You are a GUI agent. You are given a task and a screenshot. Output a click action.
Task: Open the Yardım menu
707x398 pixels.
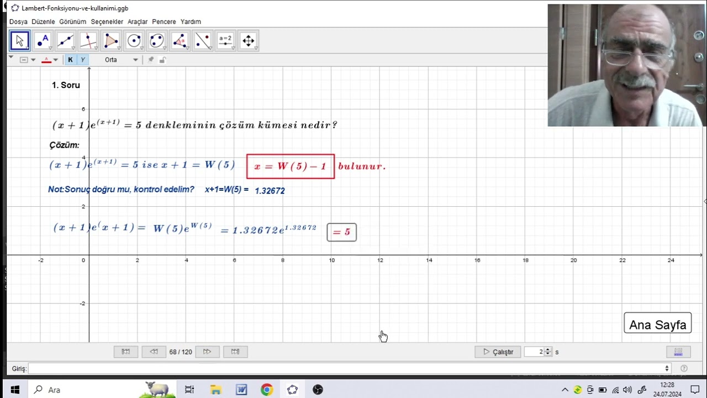[x=191, y=22]
